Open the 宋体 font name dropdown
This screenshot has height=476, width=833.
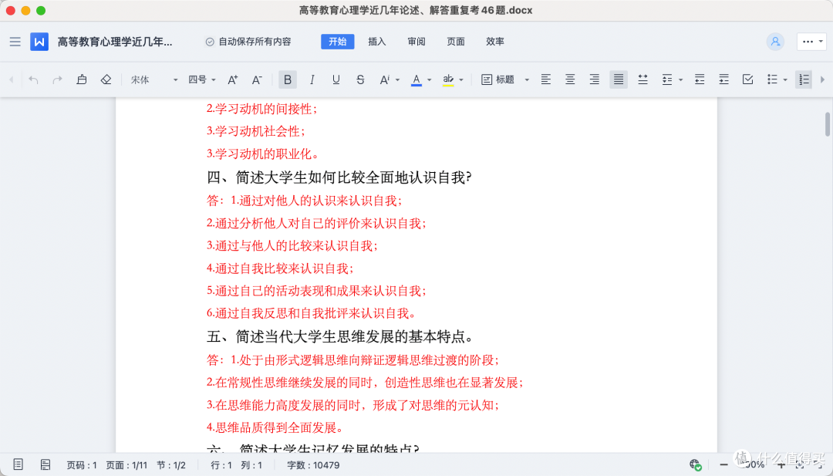[x=154, y=79]
